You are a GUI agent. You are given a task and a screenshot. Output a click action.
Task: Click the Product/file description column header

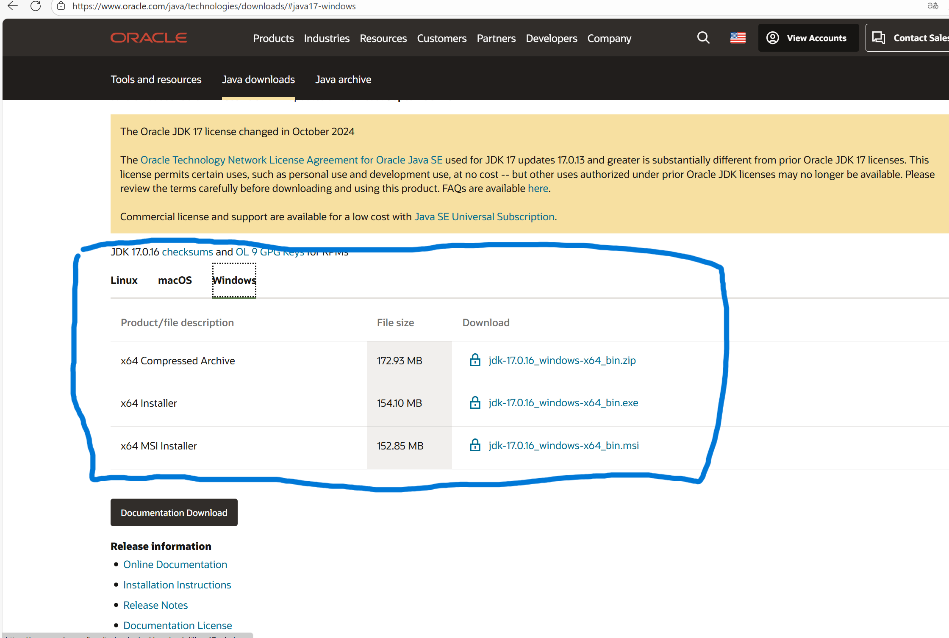pos(177,322)
